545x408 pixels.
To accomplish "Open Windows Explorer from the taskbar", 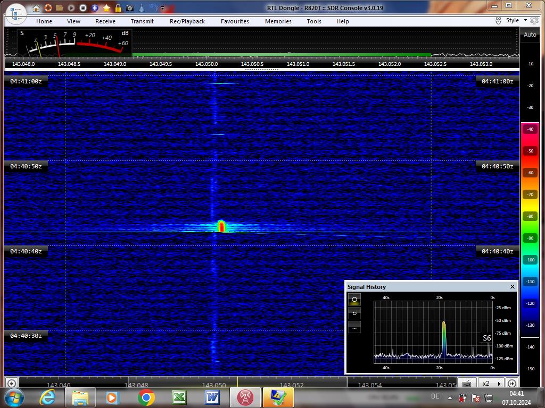I will pyautogui.click(x=80, y=397).
